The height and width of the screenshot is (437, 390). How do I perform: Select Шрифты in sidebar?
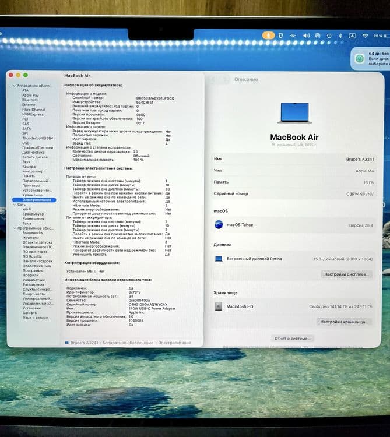point(30,313)
